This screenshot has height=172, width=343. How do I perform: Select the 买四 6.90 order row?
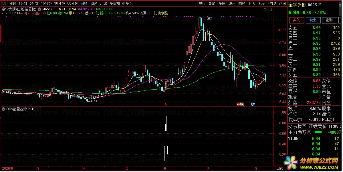pyautogui.click(x=314, y=70)
